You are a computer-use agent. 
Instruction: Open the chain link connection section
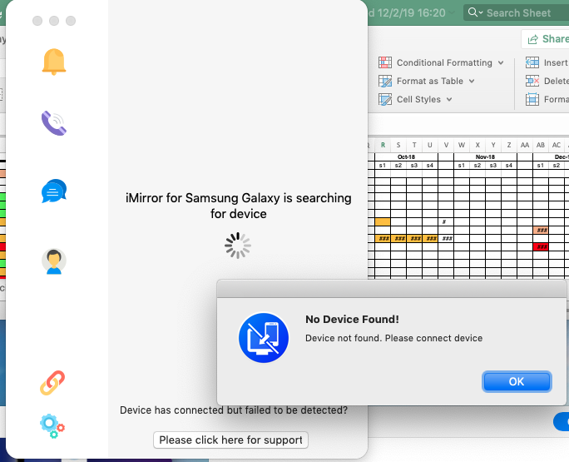click(x=52, y=382)
